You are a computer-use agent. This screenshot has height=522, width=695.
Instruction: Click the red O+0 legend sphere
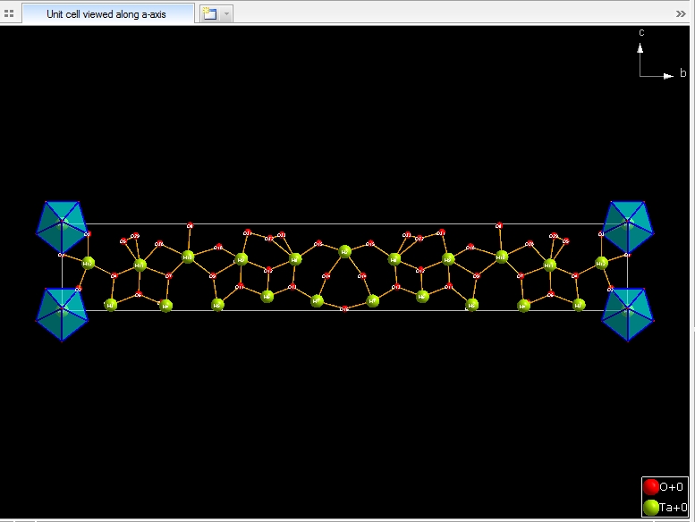[651, 487]
